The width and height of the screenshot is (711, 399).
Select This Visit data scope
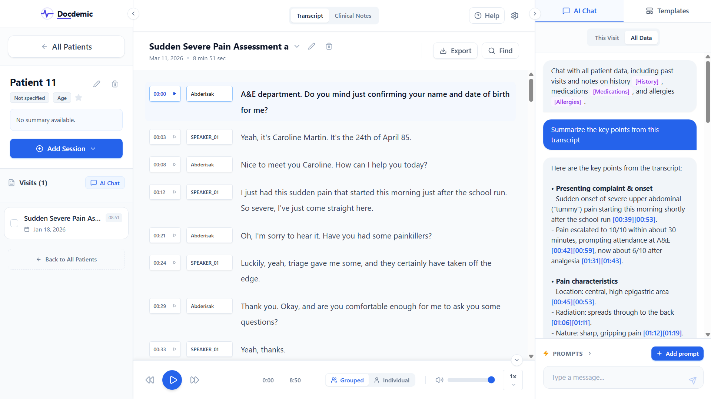607,38
